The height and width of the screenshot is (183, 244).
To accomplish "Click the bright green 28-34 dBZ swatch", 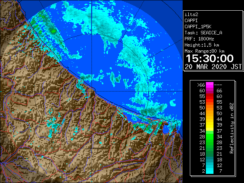I will pos(210,137).
